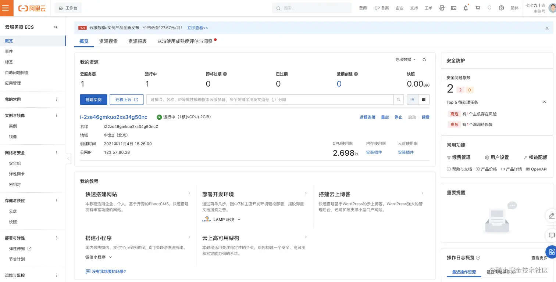
Task: Open the orange hamburger navigation menu
Action: coord(7,8)
